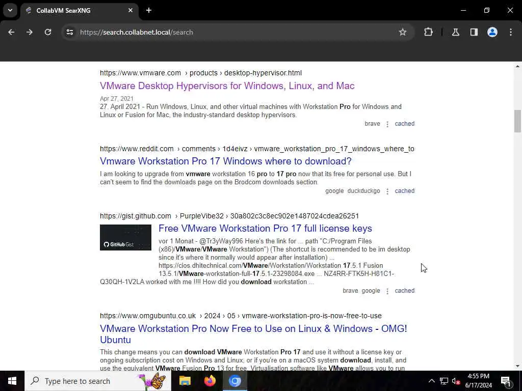
Task: Open the Chrome profile avatar
Action: (x=492, y=32)
